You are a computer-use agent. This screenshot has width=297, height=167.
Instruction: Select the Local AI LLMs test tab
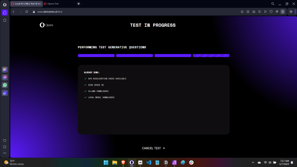coord(26,4)
